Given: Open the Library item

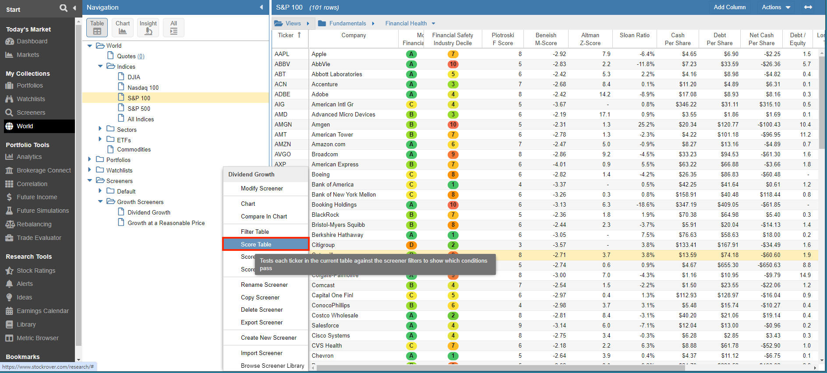Looking at the screenshot, I should click(x=26, y=324).
